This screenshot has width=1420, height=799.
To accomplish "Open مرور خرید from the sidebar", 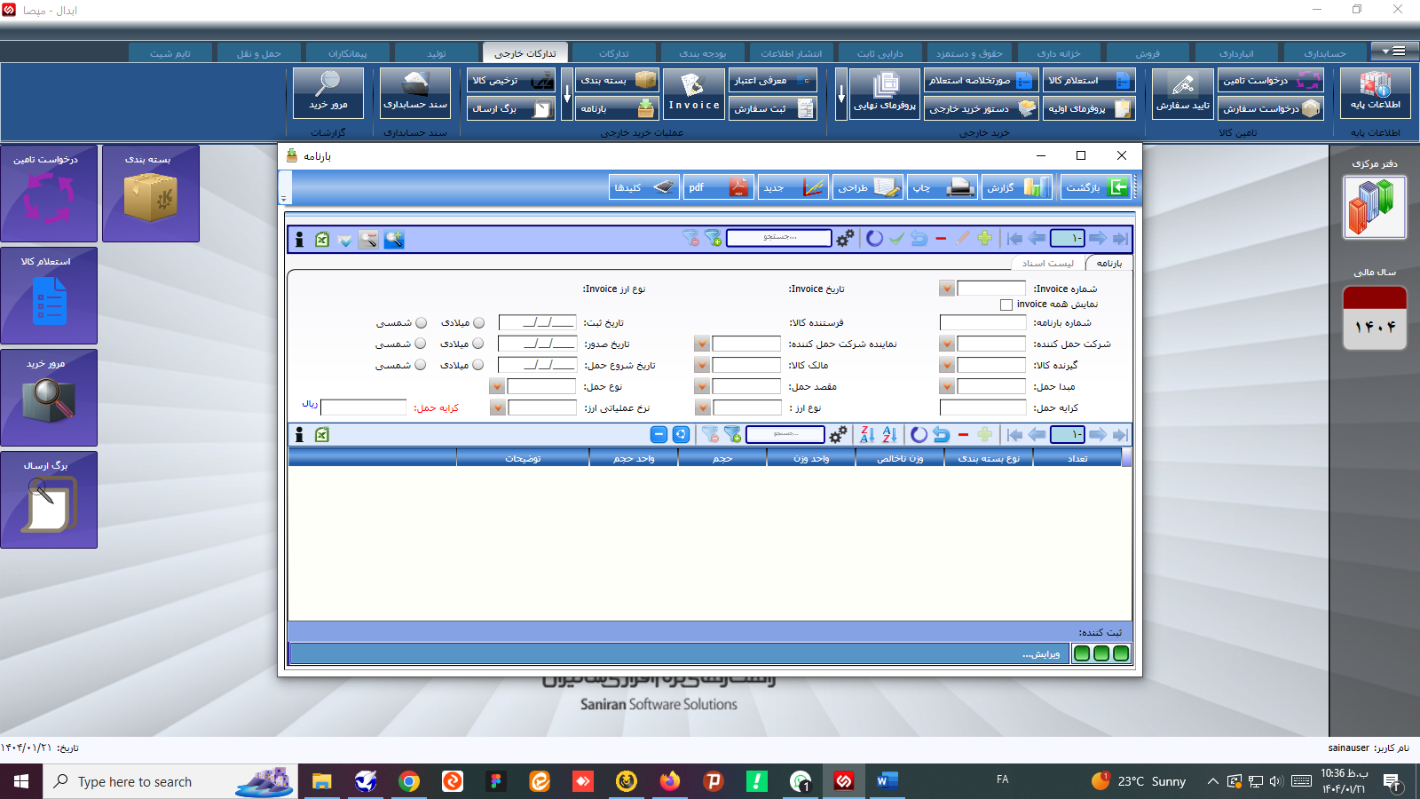I will pos(49,398).
